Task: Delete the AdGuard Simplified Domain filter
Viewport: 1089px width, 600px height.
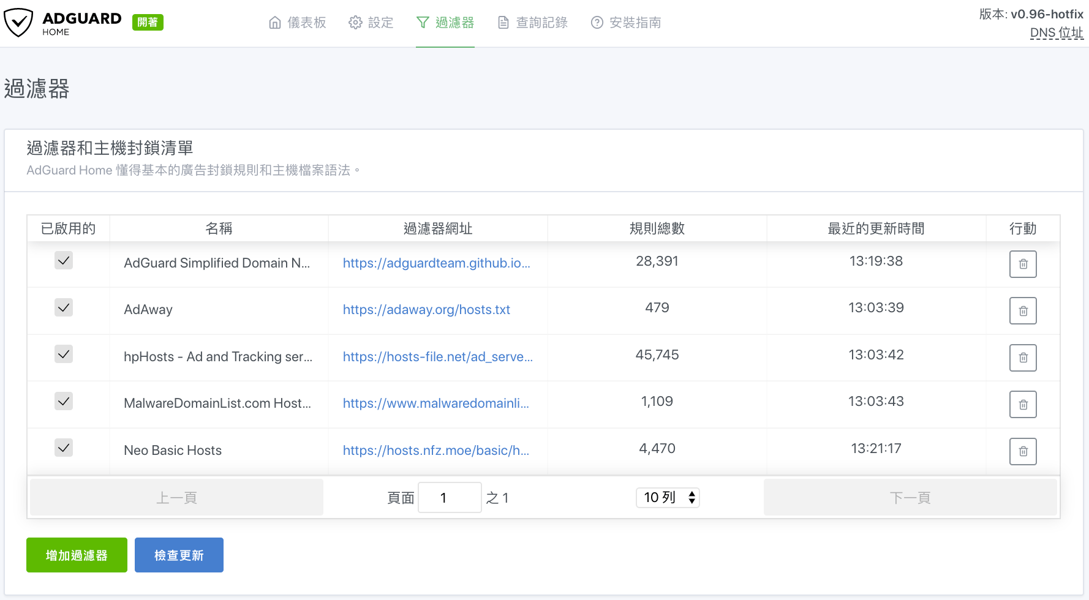Action: coord(1023,264)
